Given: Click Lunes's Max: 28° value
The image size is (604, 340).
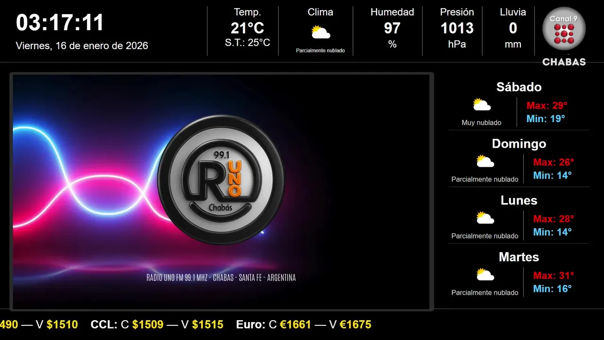Looking at the screenshot, I should 554,219.
